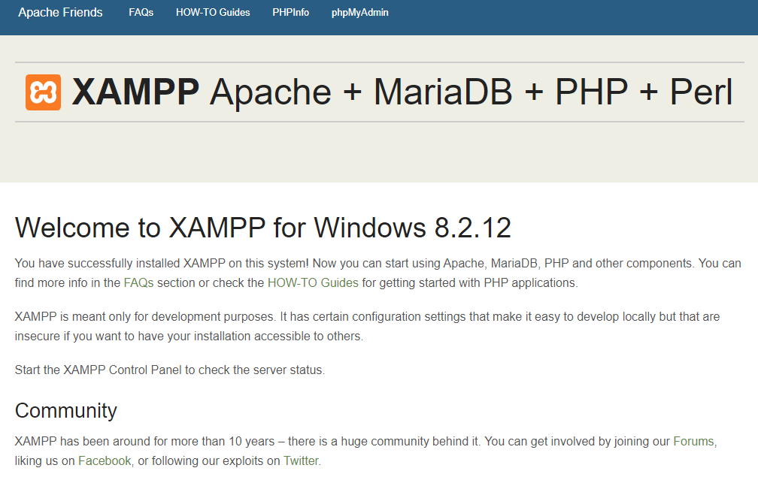Click the paragraph about development purposes only
Image resolution: width=758 pixels, height=477 pixels.
coord(367,326)
